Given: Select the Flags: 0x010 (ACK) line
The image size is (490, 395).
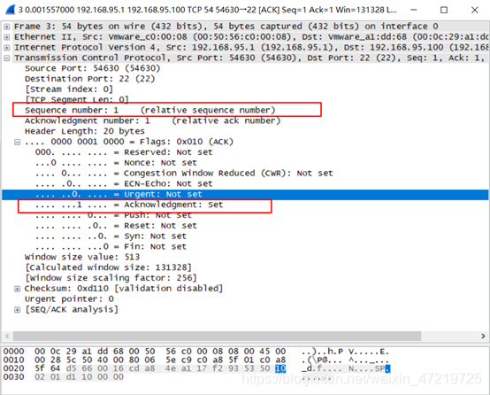Looking at the screenshot, I should coord(129,142).
